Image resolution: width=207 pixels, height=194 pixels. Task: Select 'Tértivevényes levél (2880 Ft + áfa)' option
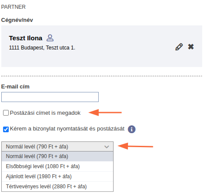[57, 187]
